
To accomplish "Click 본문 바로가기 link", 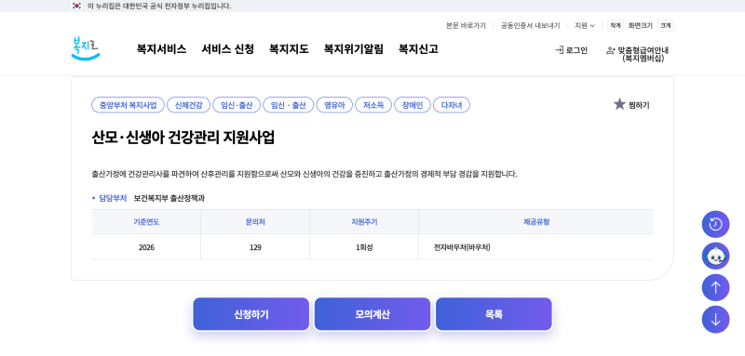I will click(x=466, y=26).
